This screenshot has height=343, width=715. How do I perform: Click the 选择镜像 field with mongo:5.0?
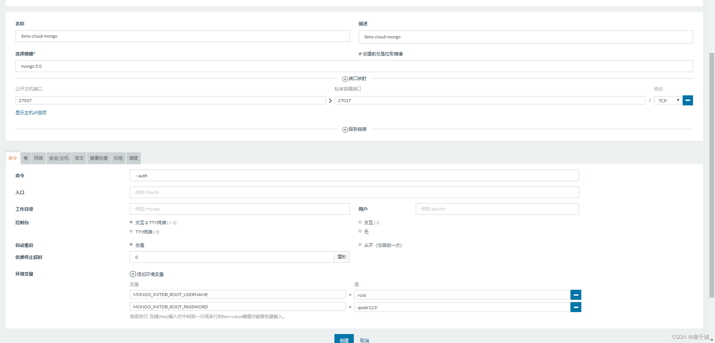click(x=354, y=66)
